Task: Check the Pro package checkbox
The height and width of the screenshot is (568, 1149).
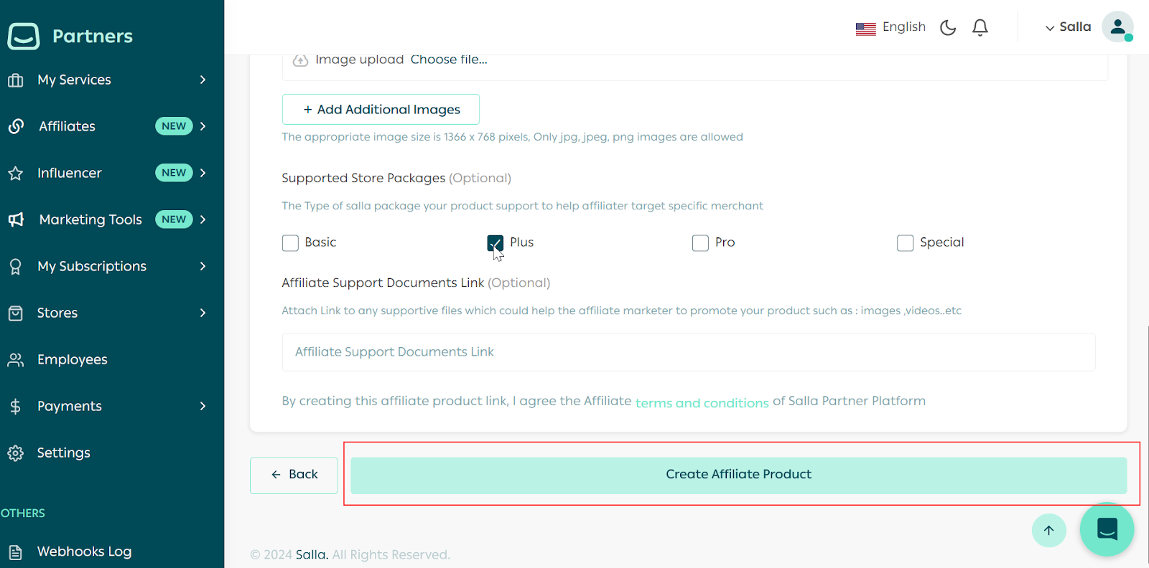Action: coord(700,243)
